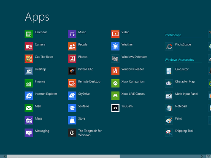Click the Snipping Tool label text
This screenshot has height=158, width=211.
[184, 131]
